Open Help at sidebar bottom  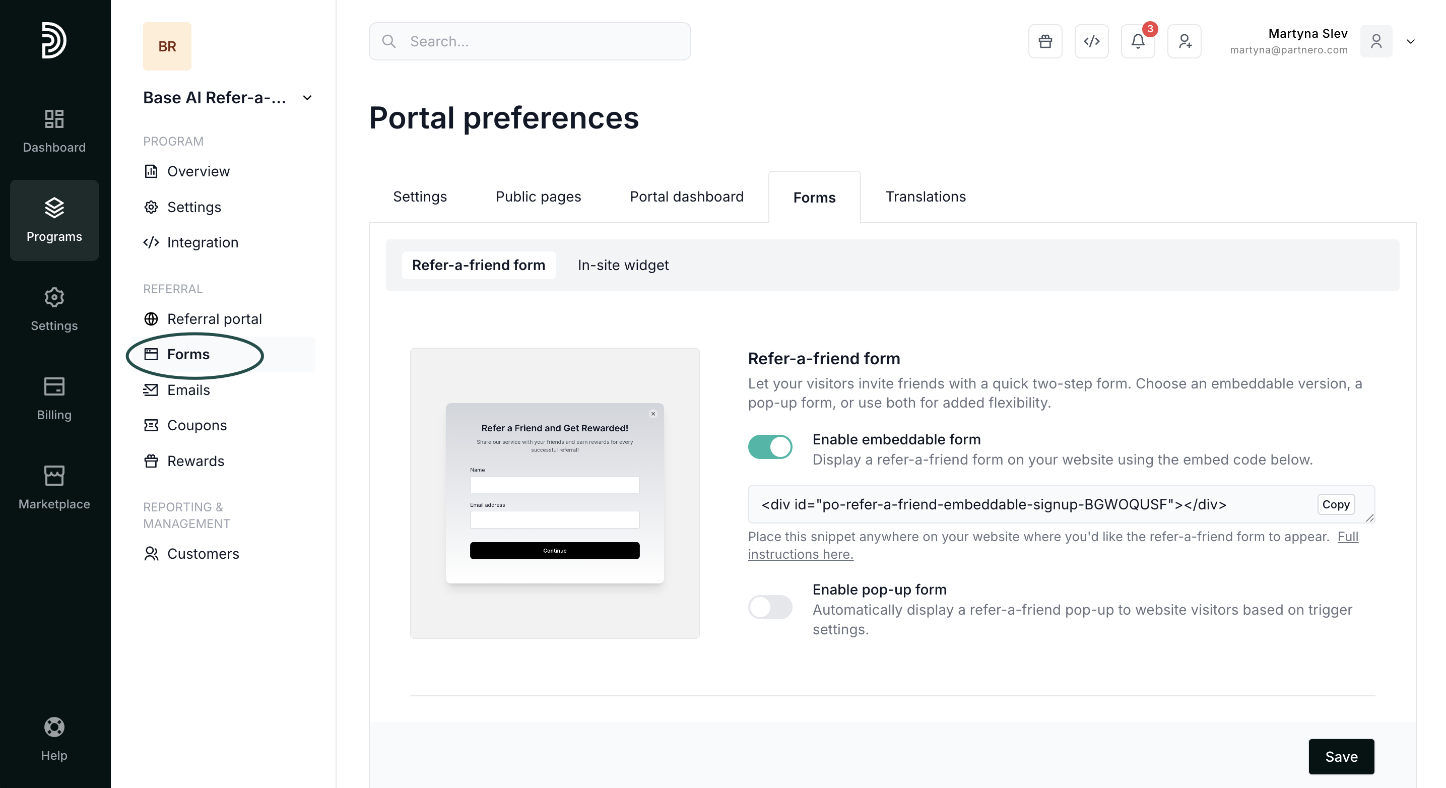click(54, 739)
